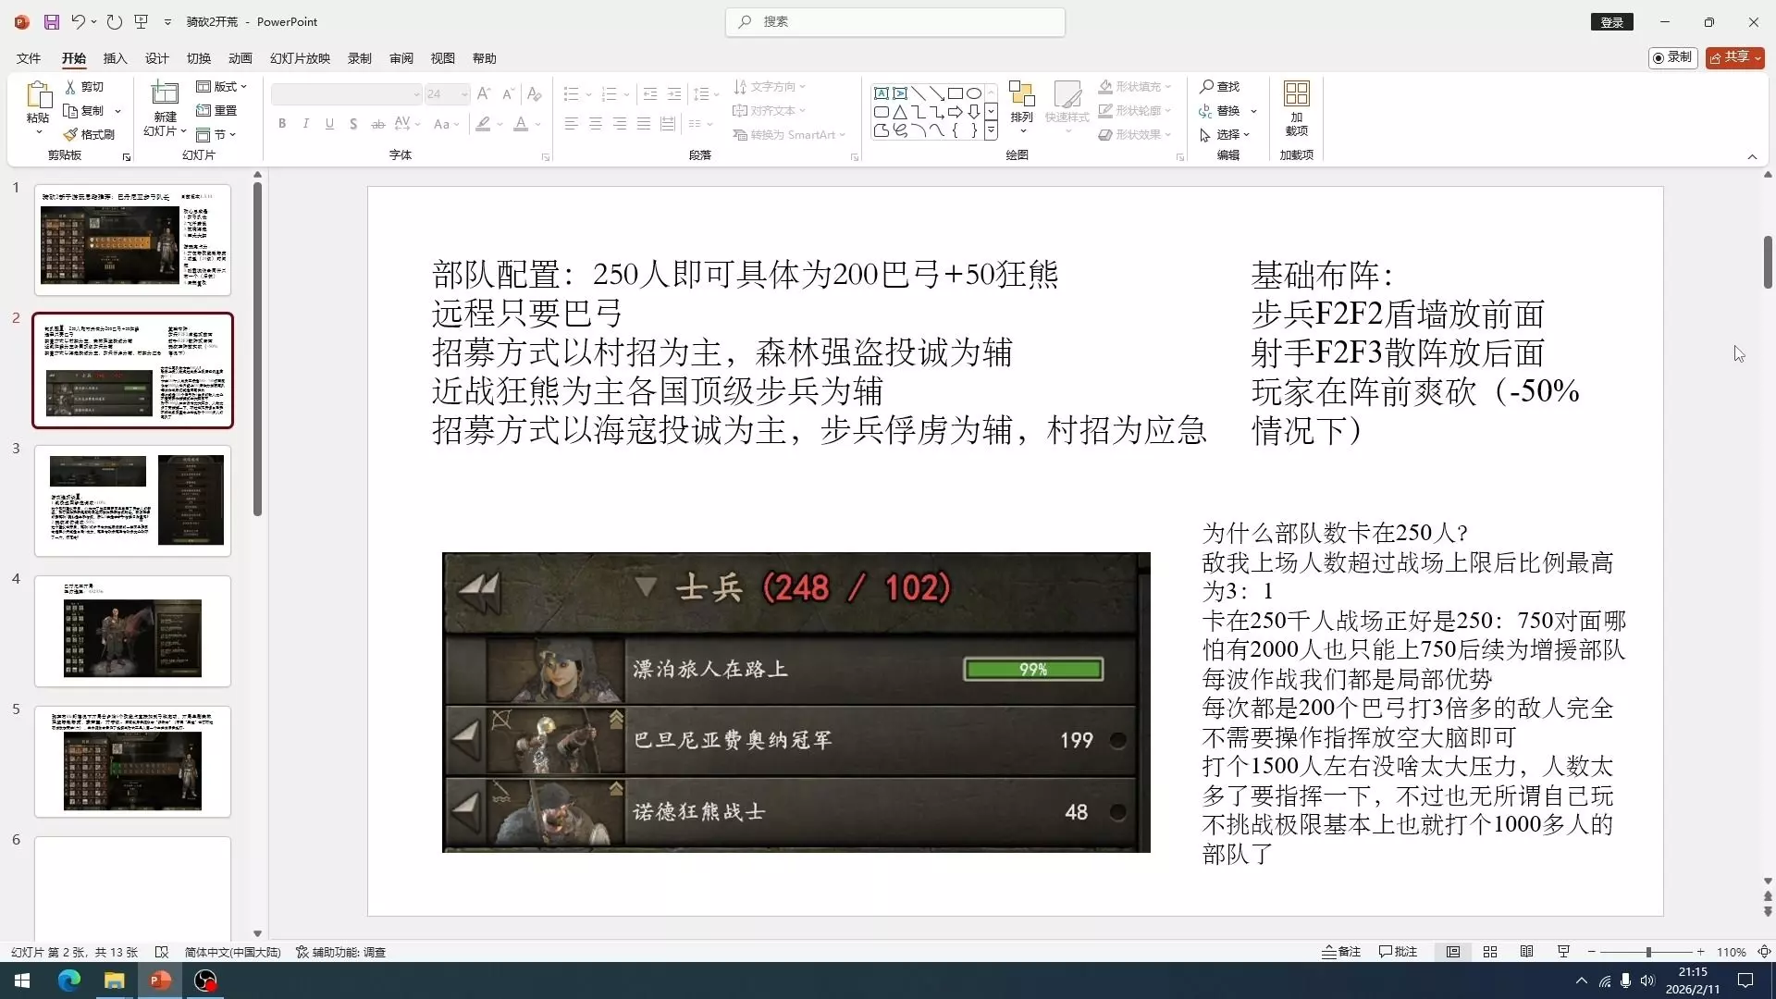Switch to normal view
The width and height of the screenshot is (1776, 999).
1453,952
